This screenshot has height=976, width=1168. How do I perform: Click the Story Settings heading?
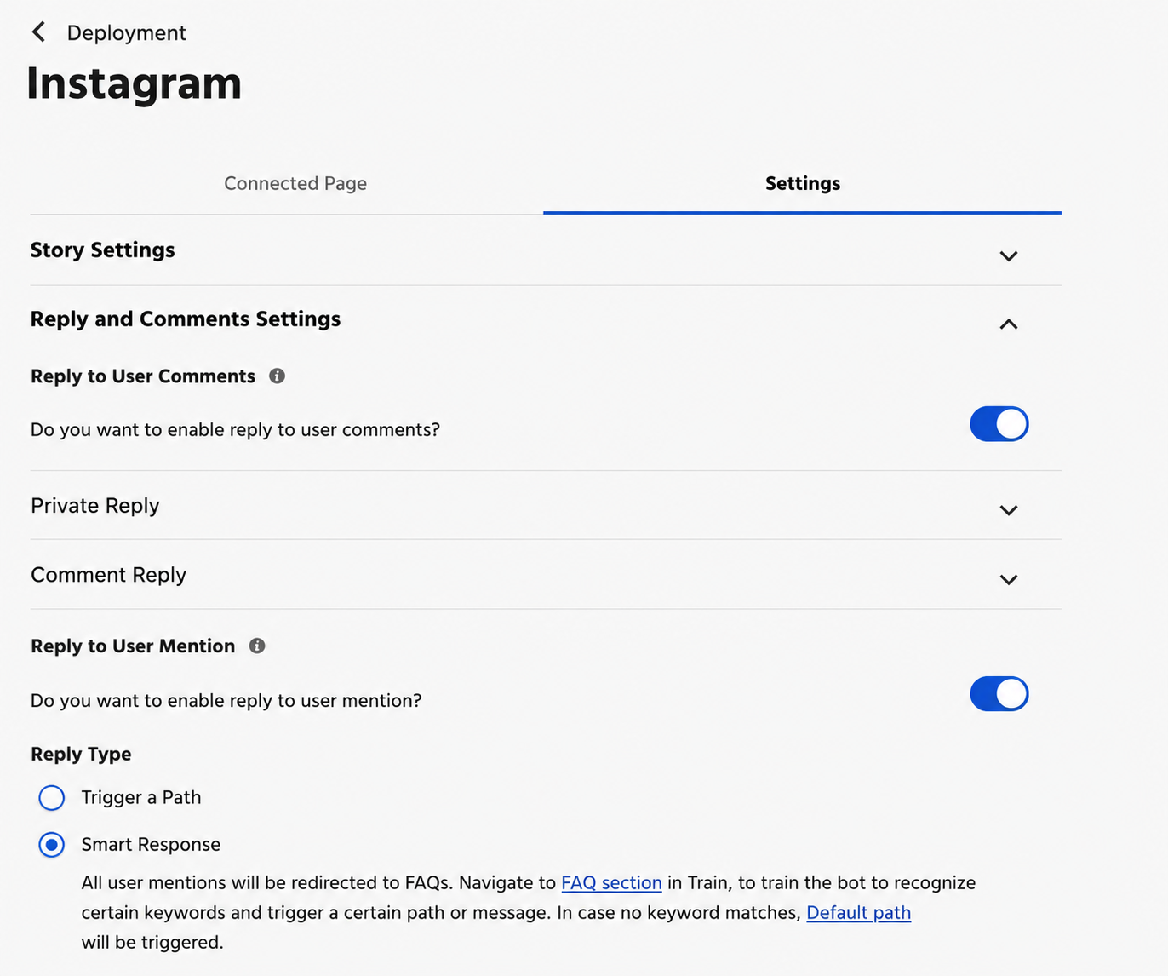click(103, 250)
